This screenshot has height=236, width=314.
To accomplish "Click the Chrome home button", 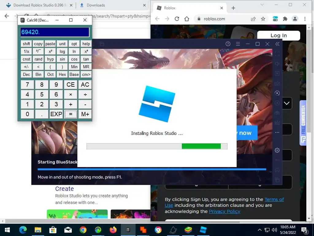I will (187, 19).
